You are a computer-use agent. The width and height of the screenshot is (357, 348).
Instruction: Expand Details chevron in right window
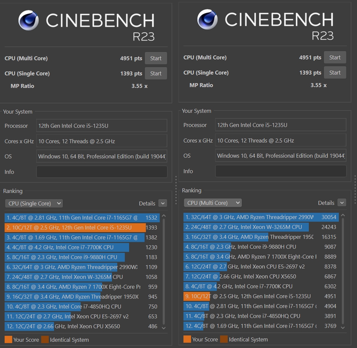(342, 202)
